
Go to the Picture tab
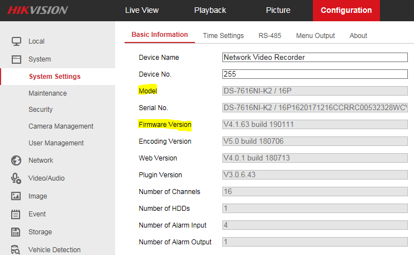pos(278,10)
